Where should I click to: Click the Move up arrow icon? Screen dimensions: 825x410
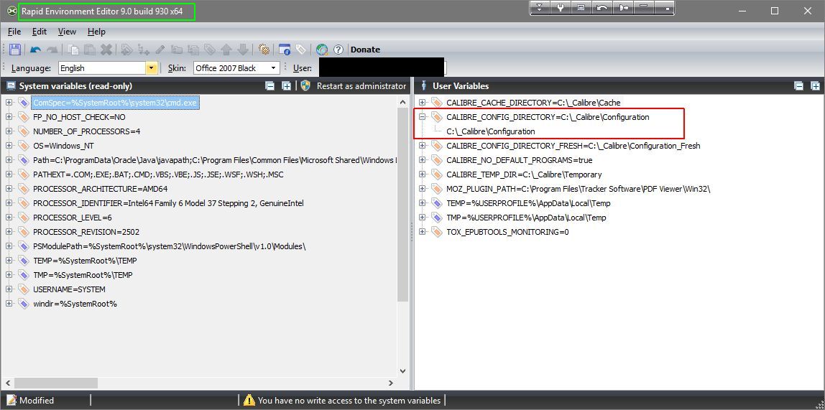click(226, 50)
